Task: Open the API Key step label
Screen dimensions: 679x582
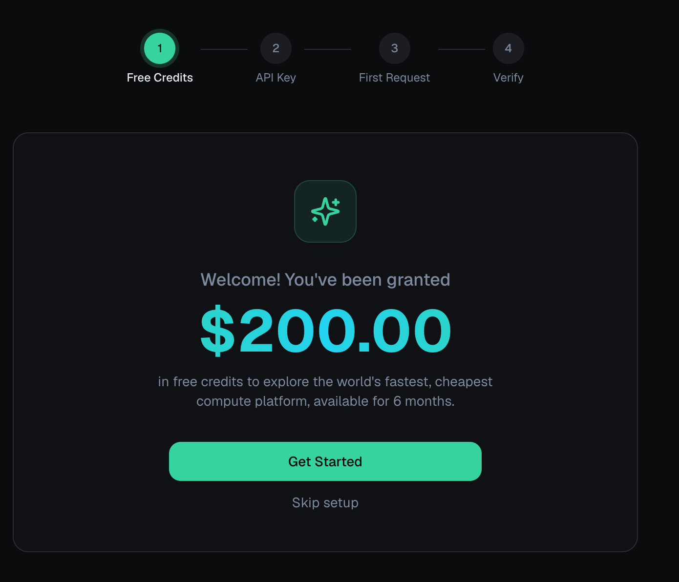Action: point(276,78)
